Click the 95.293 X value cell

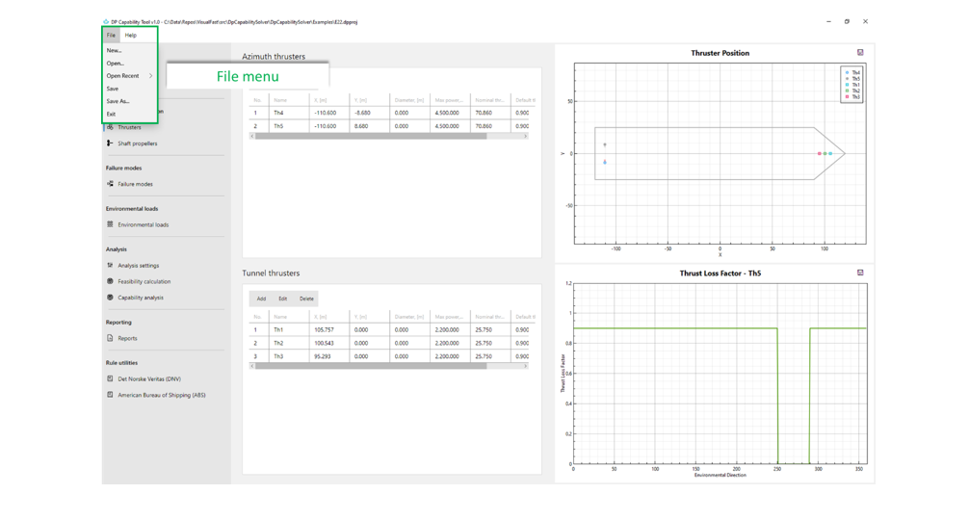(328, 356)
